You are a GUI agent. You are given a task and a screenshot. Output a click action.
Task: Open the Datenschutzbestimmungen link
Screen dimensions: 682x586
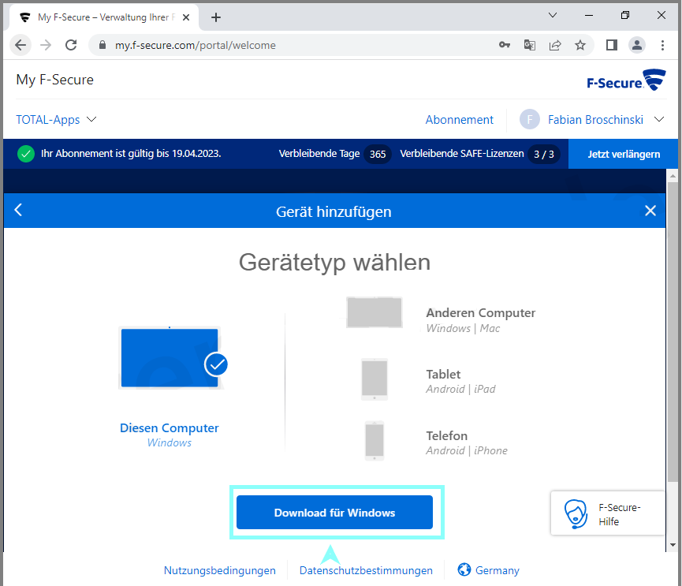click(x=366, y=570)
